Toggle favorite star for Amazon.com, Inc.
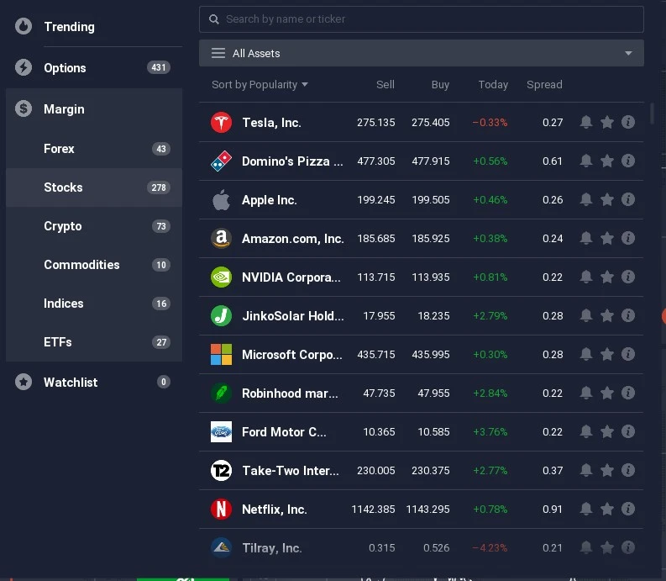Viewport: 666px width, 581px height. pos(607,239)
